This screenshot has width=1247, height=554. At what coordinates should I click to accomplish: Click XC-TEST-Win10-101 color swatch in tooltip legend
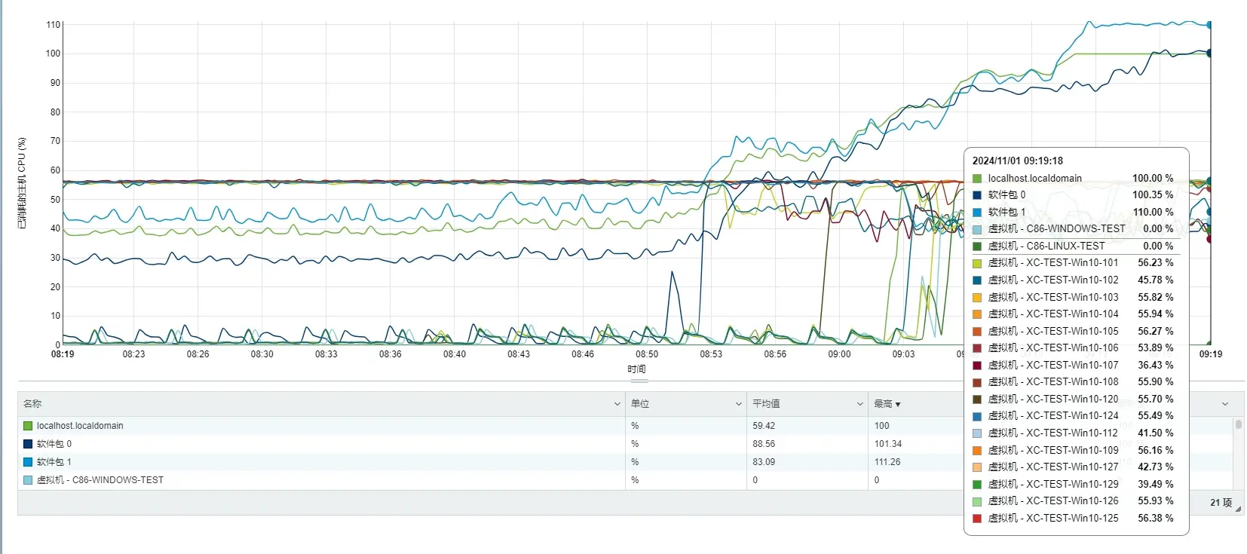pyautogui.click(x=977, y=263)
